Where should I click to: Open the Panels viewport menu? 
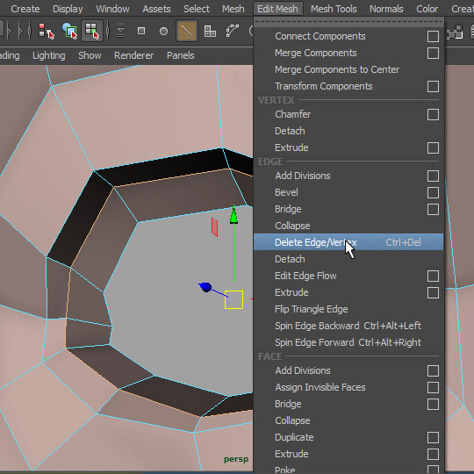click(181, 55)
